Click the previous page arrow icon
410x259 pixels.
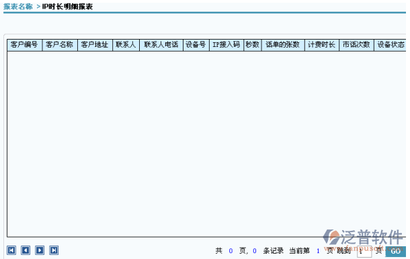(26, 250)
